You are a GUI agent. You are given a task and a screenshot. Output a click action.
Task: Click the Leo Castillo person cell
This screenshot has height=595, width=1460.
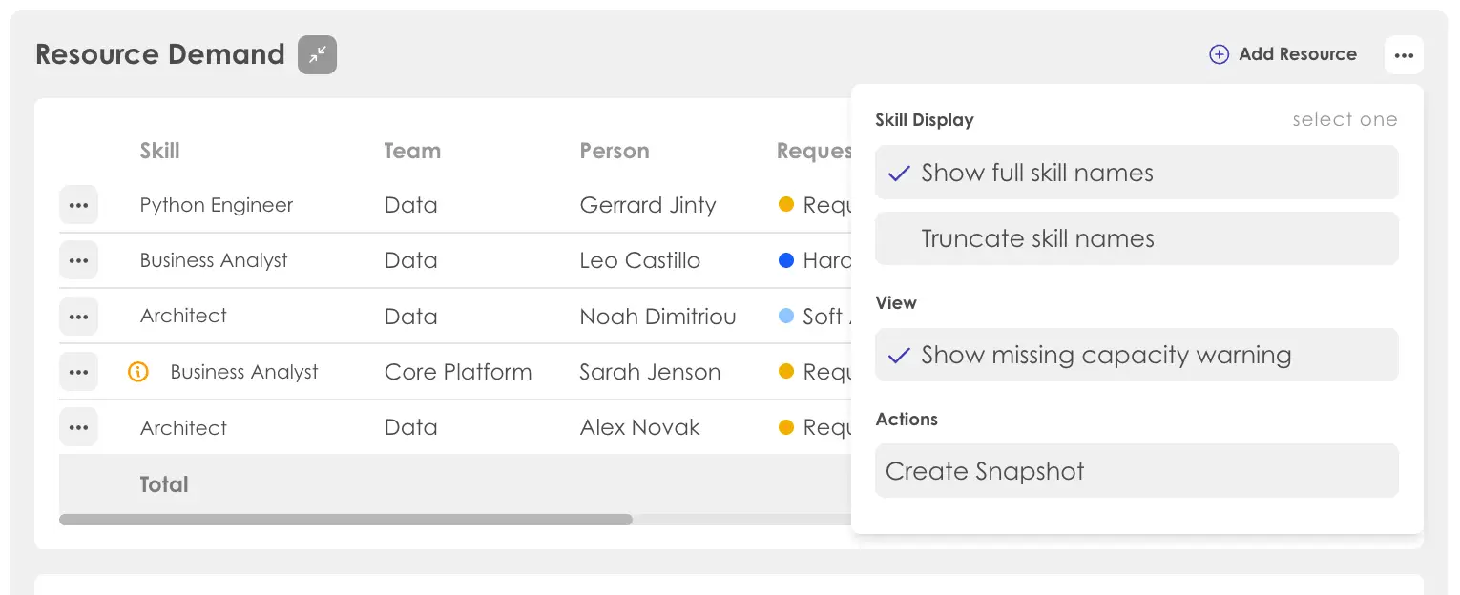(640, 260)
